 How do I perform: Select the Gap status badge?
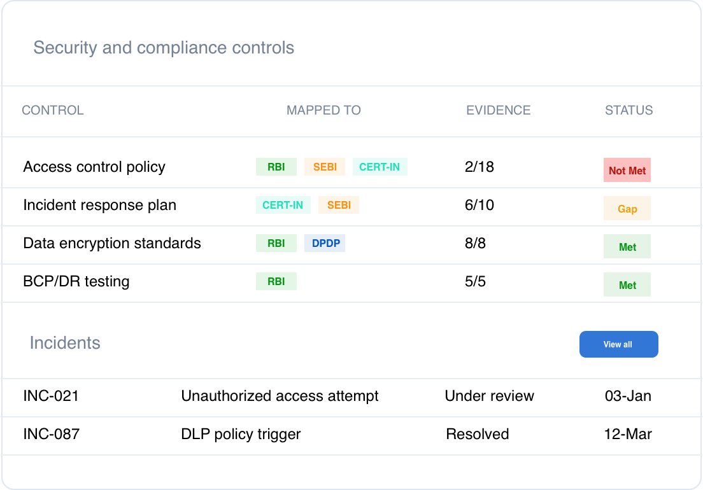627,209
